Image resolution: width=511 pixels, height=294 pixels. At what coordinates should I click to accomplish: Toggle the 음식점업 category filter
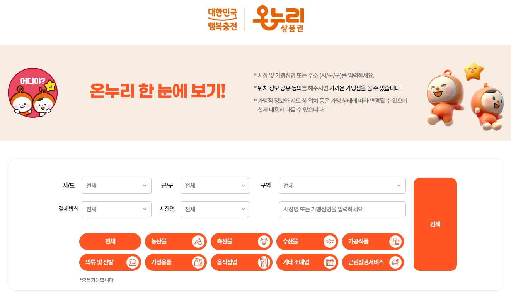[x=242, y=262]
